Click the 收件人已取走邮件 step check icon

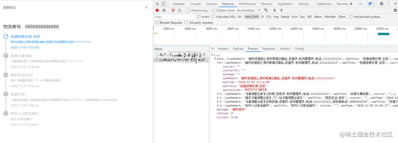(6, 113)
